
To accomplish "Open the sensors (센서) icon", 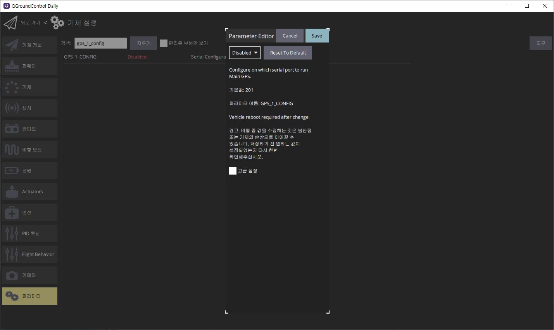I will pyautogui.click(x=12, y=108).
